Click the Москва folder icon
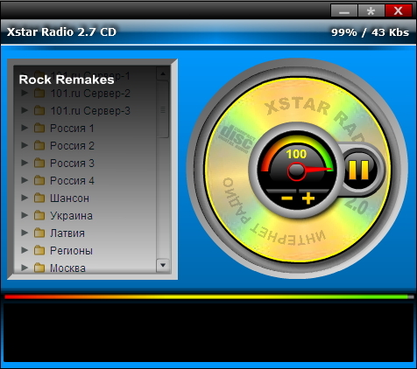The height and width of the screenshot is (369, 417). coord(39,268)
